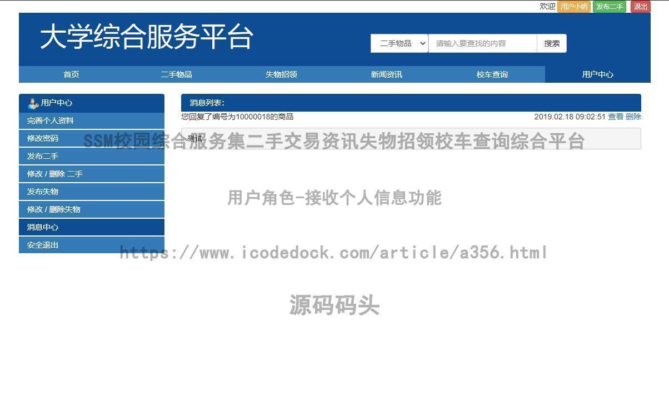Click the 查看 link for the message

point(615,117)
